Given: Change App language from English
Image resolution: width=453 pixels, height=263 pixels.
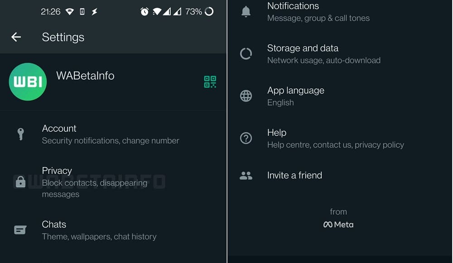Looking at the screenshot, I should tap(340, 96).
